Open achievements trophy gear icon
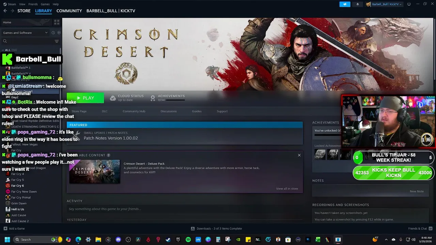 tap(153, 98)
